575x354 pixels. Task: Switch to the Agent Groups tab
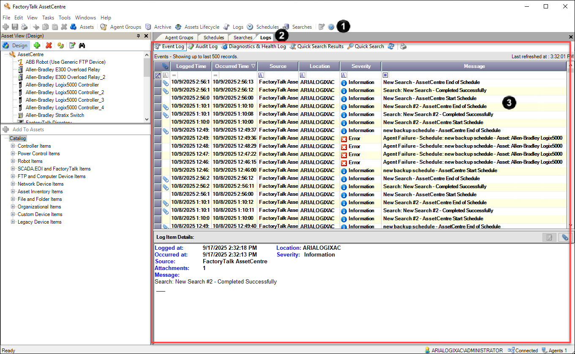point(179,38)
